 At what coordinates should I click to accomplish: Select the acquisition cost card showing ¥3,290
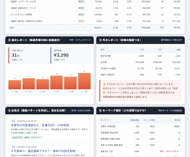[71, 55]
